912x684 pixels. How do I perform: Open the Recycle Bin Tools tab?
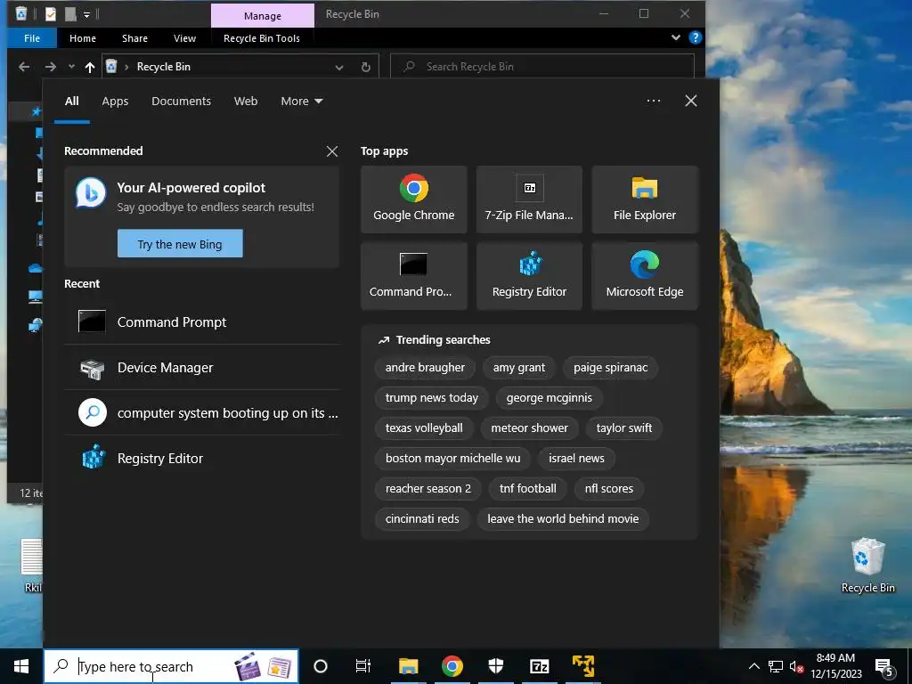tap(262, 38)
